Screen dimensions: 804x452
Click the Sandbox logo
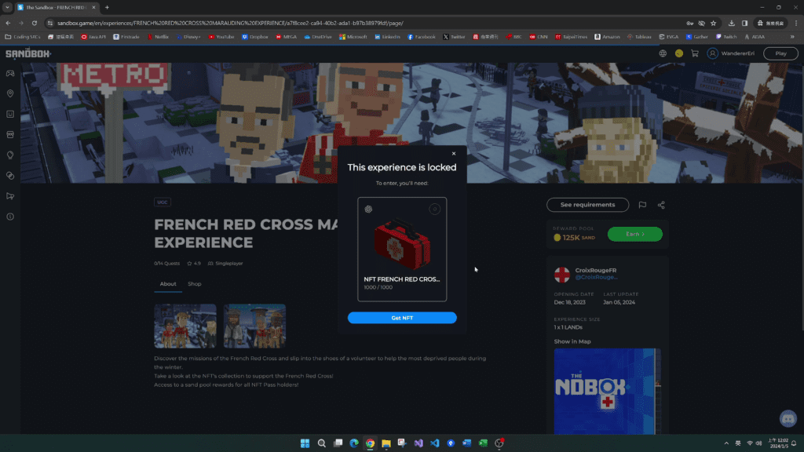click(x=28, y=53)
